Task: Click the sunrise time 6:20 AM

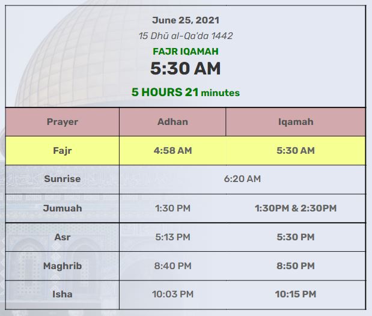Action: 242,178
